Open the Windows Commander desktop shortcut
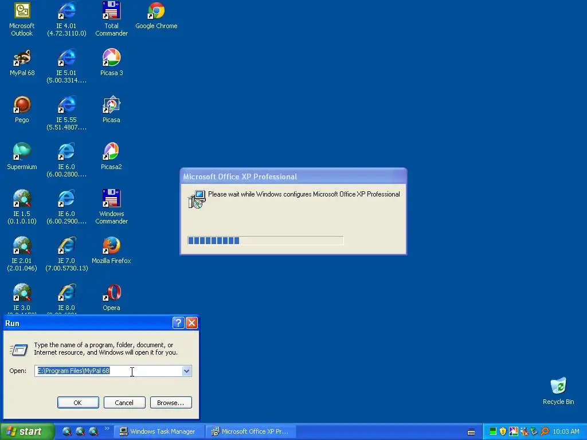The width and height of the screenshot is (587, 440). (x=112, y=207)
